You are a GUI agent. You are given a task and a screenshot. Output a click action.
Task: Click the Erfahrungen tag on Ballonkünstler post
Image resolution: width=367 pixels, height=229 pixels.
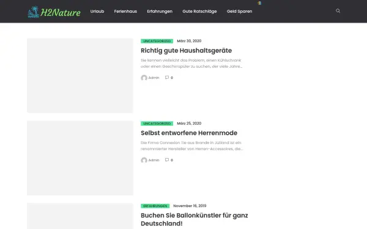(155, 206)
